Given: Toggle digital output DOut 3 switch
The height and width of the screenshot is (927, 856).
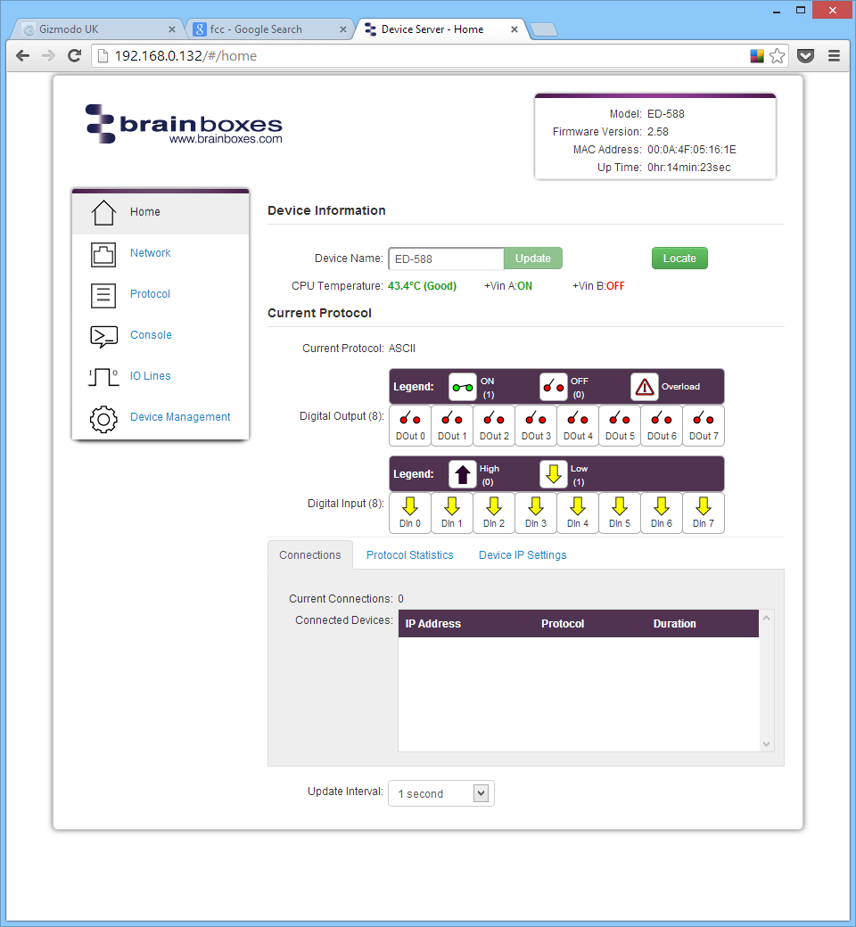Looking at the screenshot, I should [536, 419].
